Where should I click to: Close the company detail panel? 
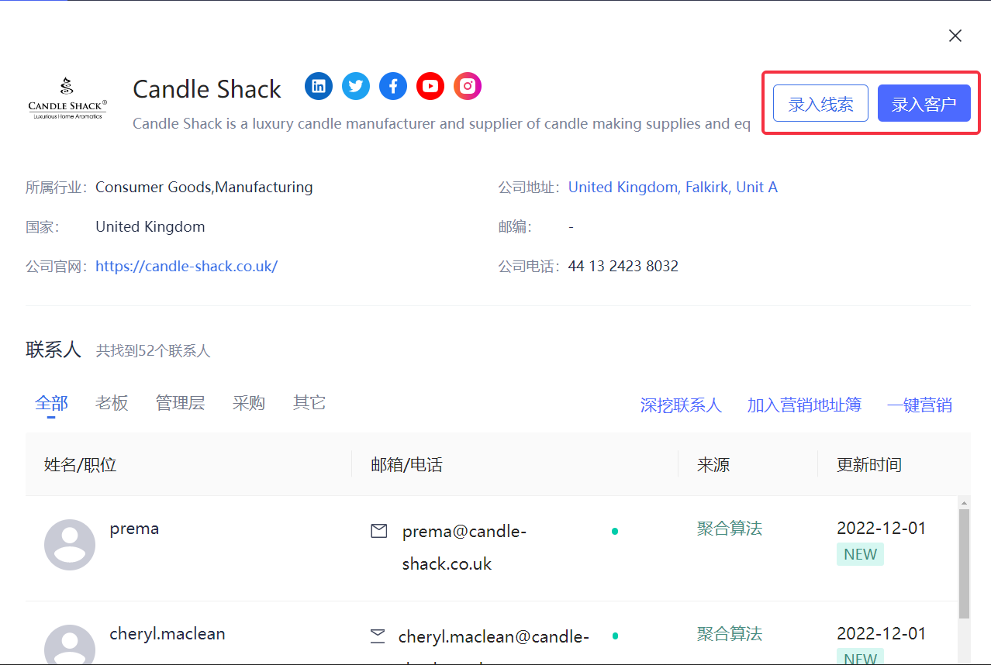955,36
